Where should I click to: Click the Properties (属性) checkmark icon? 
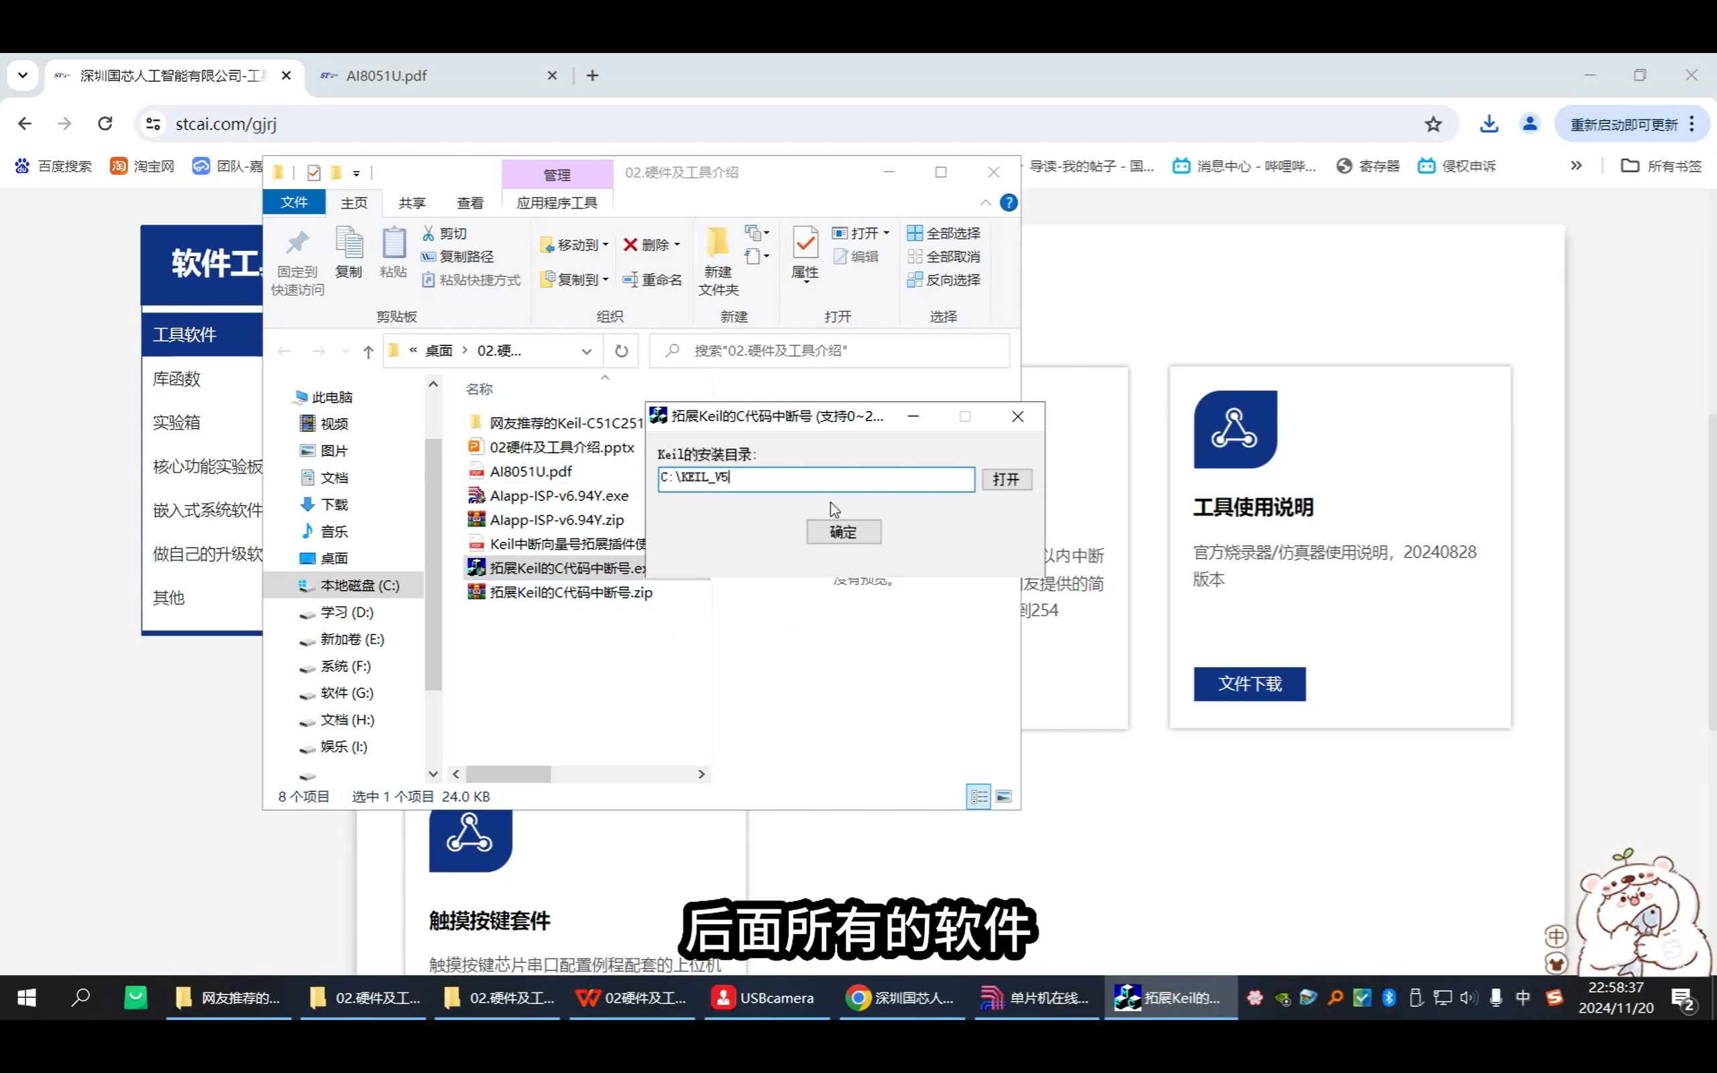806,243
